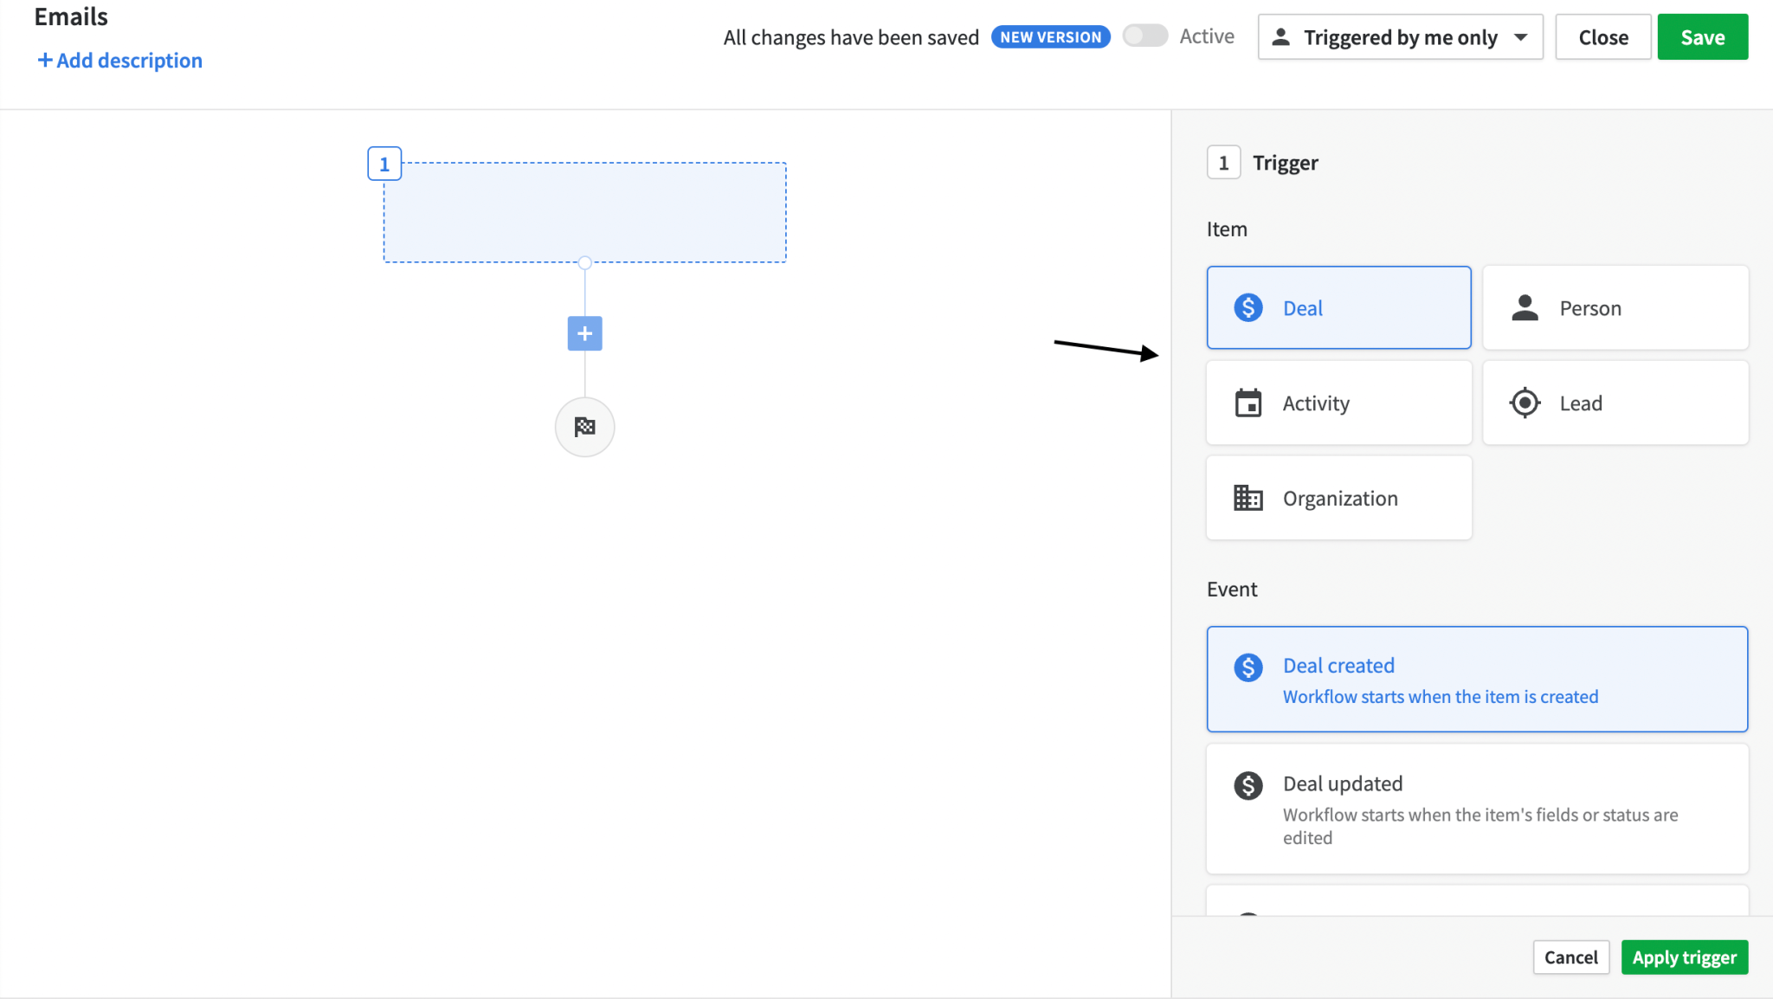Screen dimensions: 1773x999
Task: Select the Deal item icon
Action: (1247, 307)
